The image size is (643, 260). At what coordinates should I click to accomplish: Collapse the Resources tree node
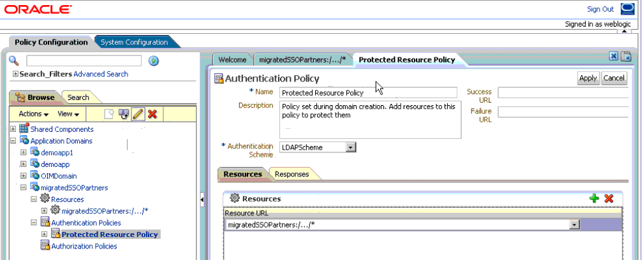[34, 199]
